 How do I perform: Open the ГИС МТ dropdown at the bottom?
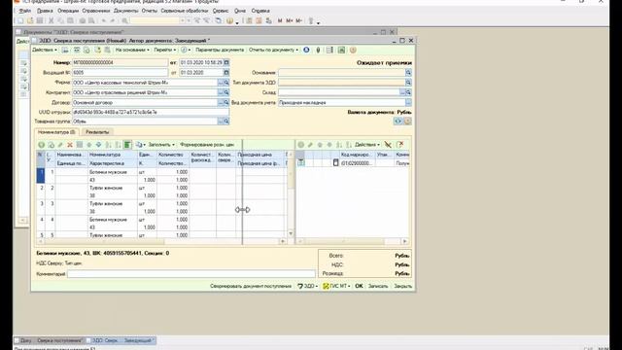(x=336, y=286)
